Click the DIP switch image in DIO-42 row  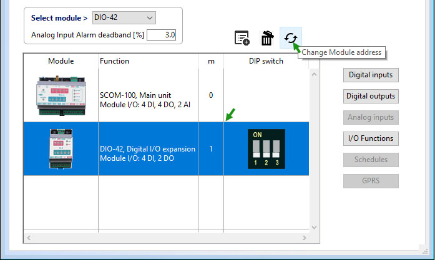click(x=266, y=149)
